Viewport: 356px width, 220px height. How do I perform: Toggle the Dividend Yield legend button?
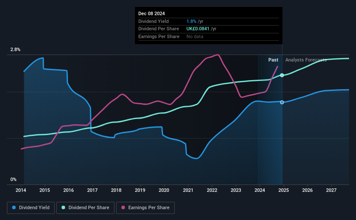coord(31,208)
